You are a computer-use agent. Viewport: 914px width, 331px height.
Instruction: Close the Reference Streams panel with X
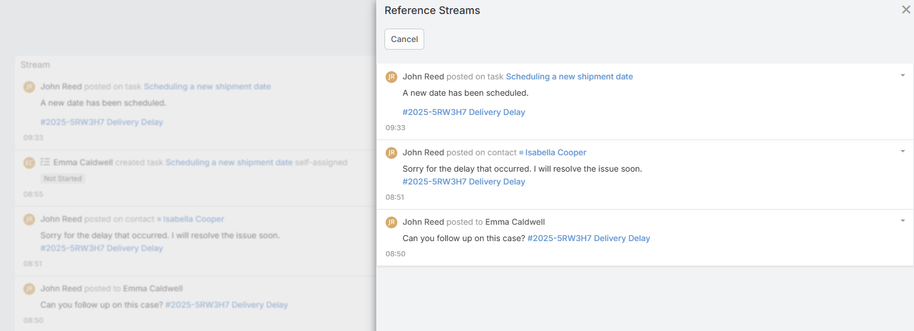(906, 10)
